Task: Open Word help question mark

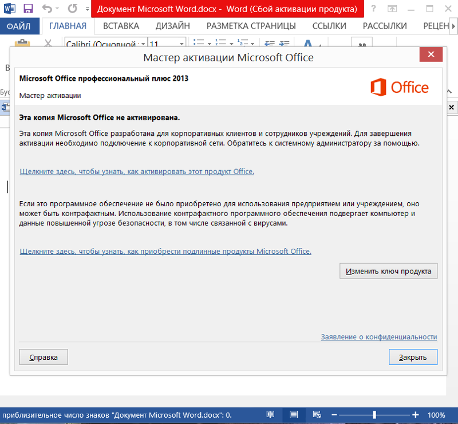Action: pyautogui.click(x=373, y=9)
